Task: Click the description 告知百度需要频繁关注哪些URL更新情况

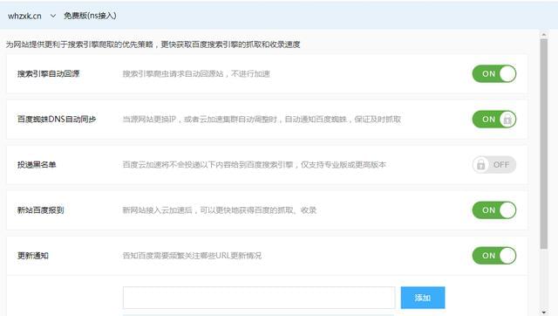Action: point(192,256)
